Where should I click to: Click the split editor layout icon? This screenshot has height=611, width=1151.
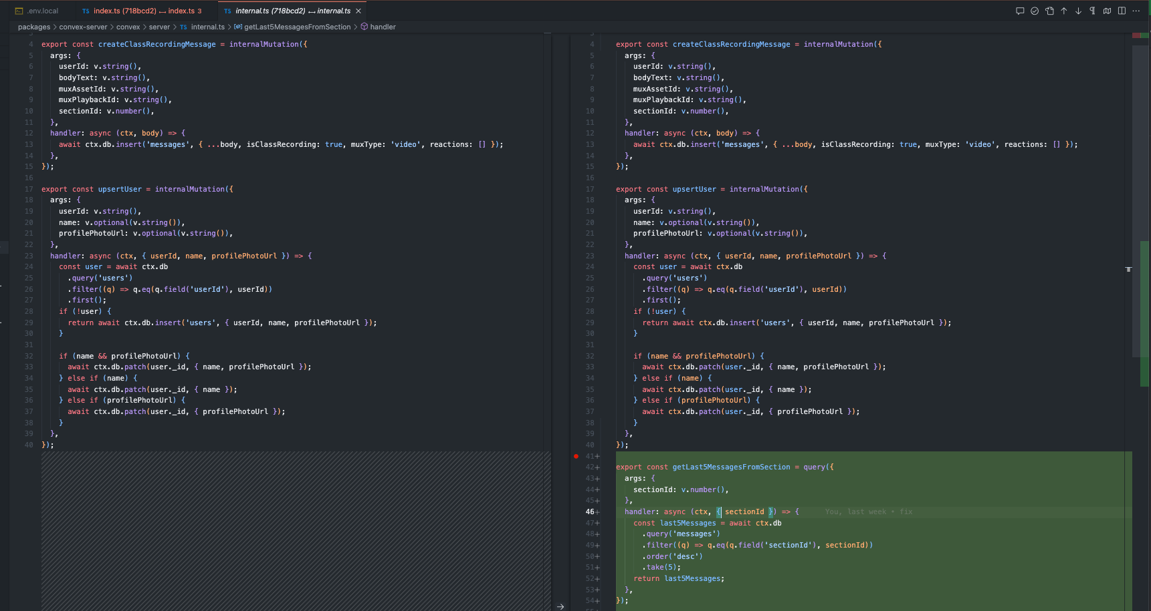pyautogui.click(x=1122, y=11)
